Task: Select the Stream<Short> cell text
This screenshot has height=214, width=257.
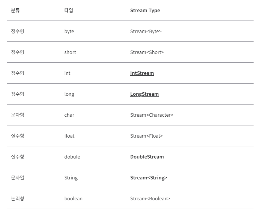Action: [147, 52]
